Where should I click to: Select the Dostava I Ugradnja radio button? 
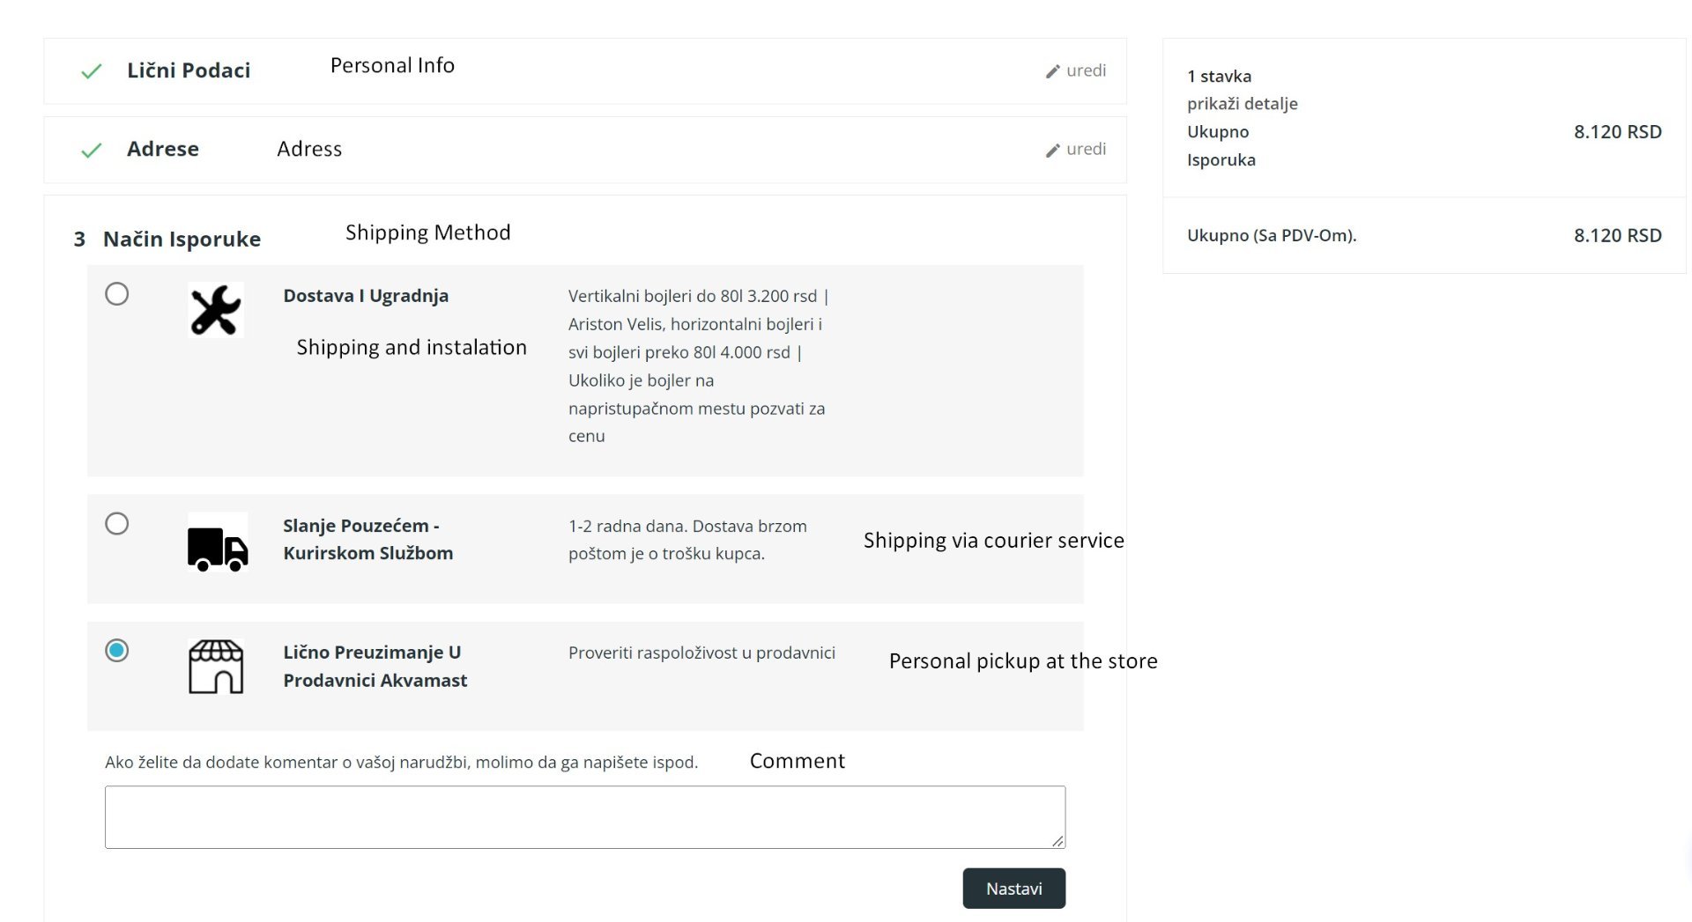(117, 294)
